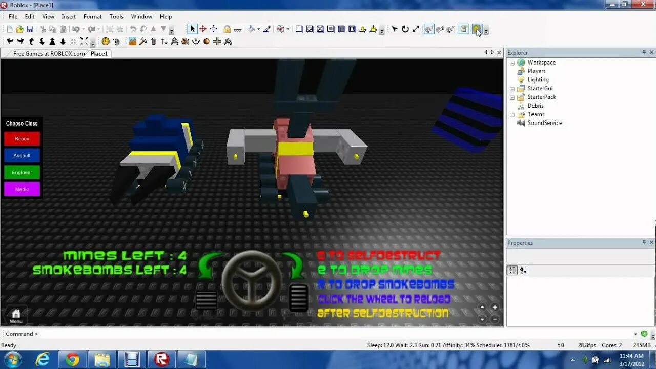The height and width of the screenshot is (369, 656).
Task: Apply the Weld surface tool with X box
Action: [320, 29]
